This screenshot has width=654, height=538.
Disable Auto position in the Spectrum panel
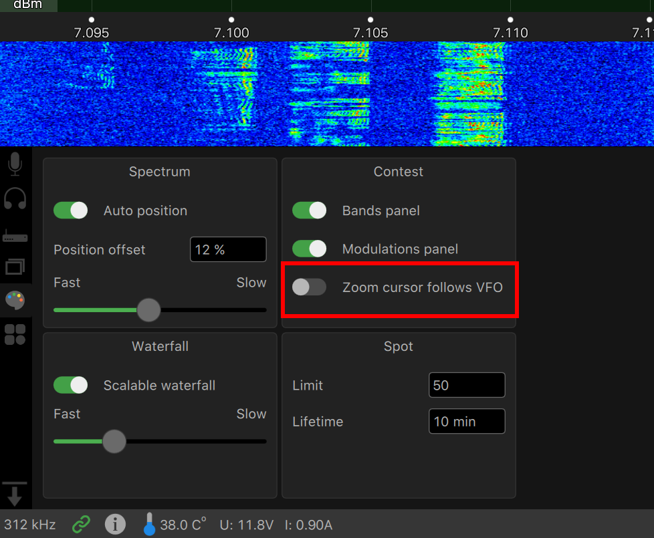tap(70, 210)
